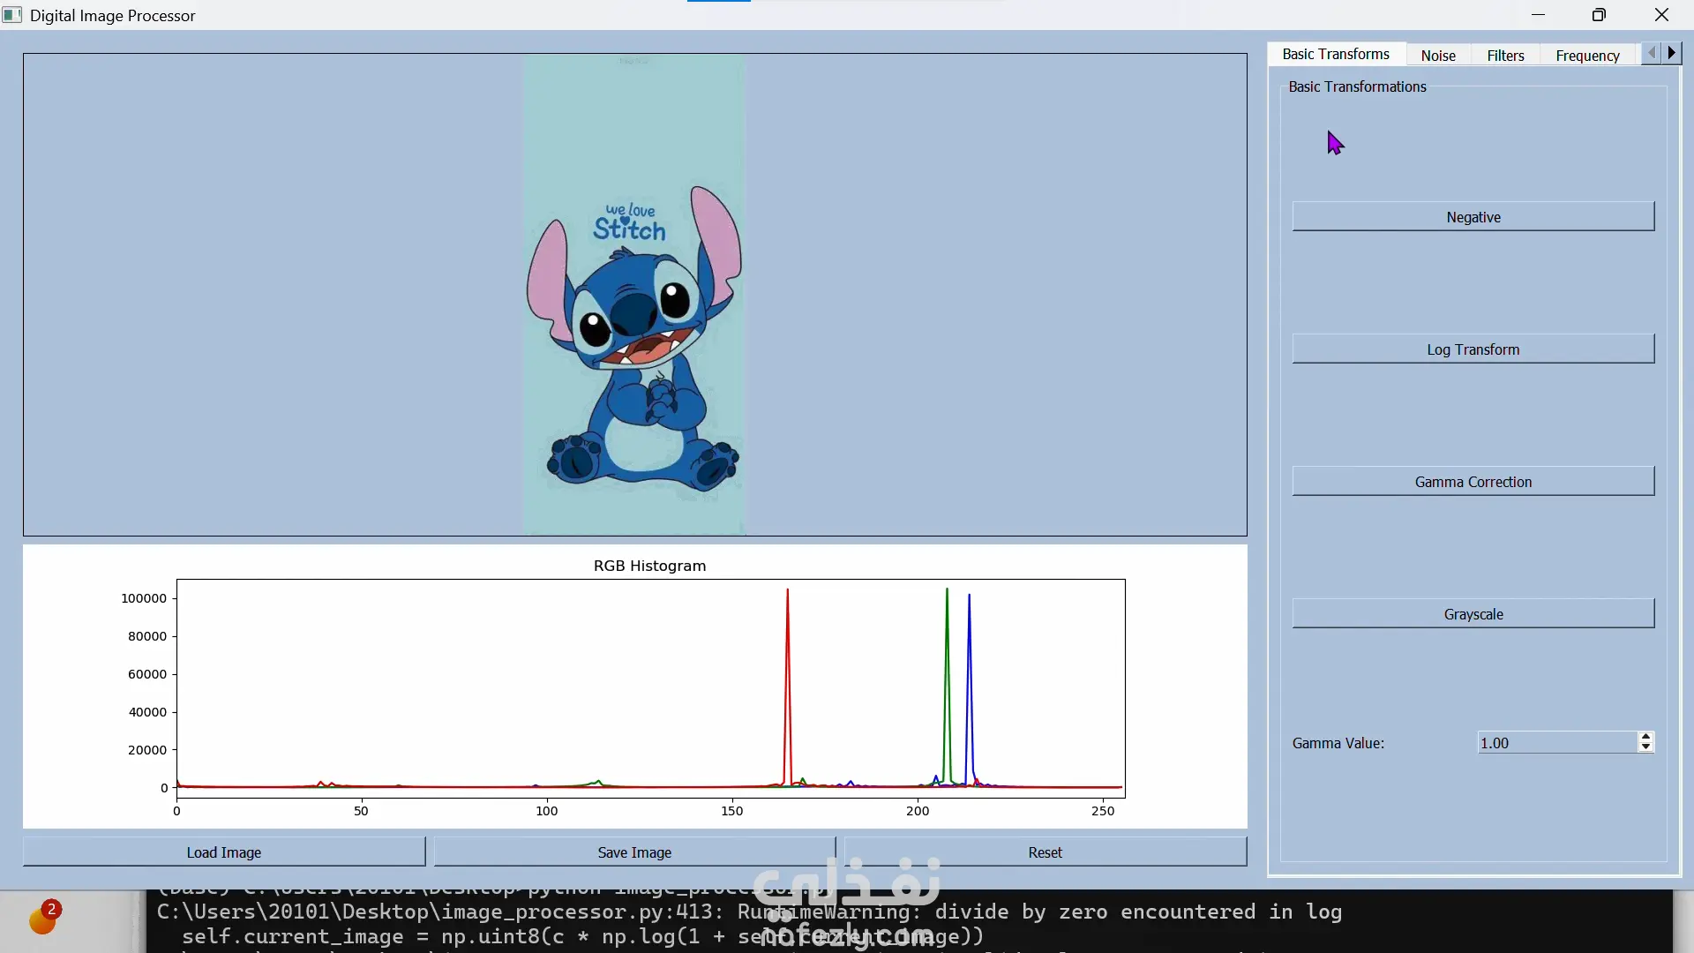1694x953 pixels.
Task: Apply Gamma Correction to image
Action: [x=1473, y=482]
